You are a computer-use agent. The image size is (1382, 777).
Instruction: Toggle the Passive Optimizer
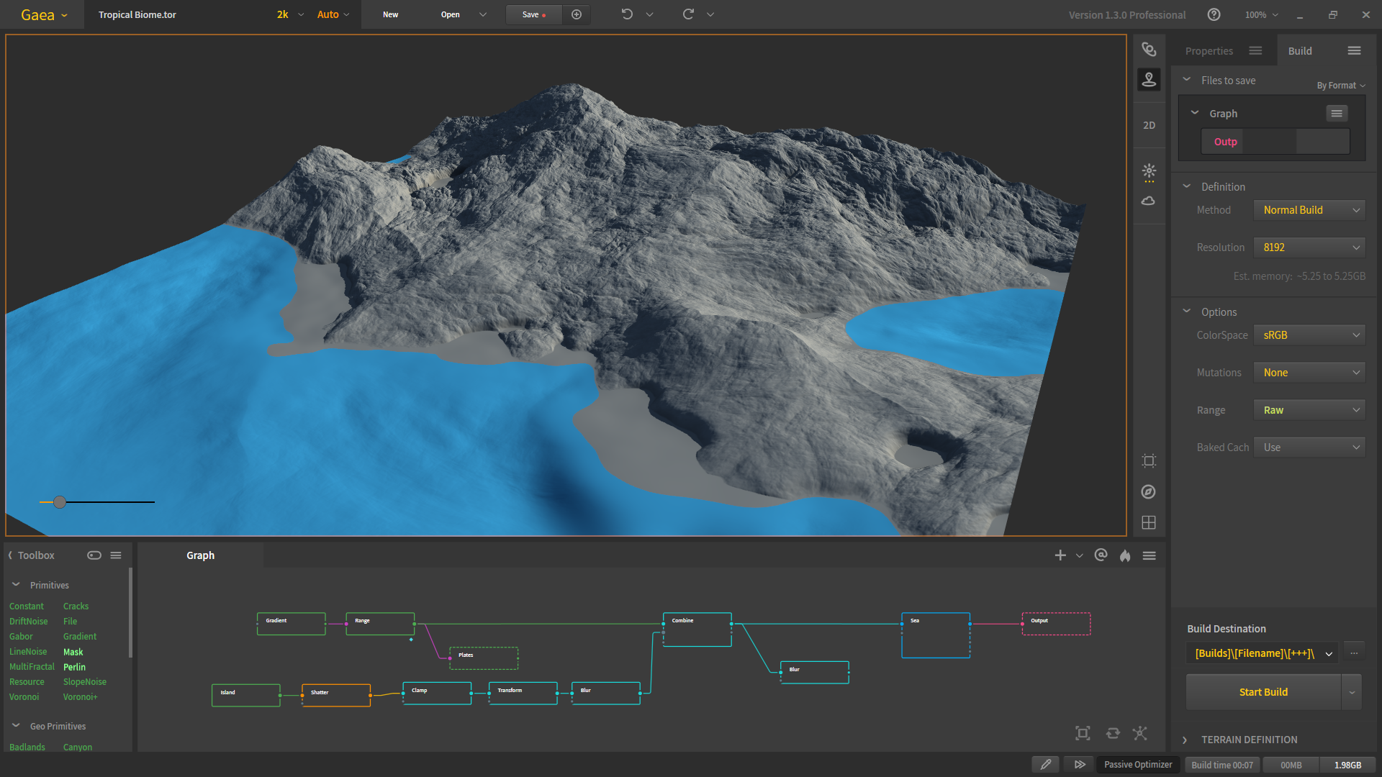pyautogui.click(x=1137, y=765)
